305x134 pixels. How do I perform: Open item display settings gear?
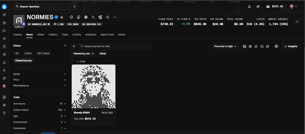click(x=276, y=47)
